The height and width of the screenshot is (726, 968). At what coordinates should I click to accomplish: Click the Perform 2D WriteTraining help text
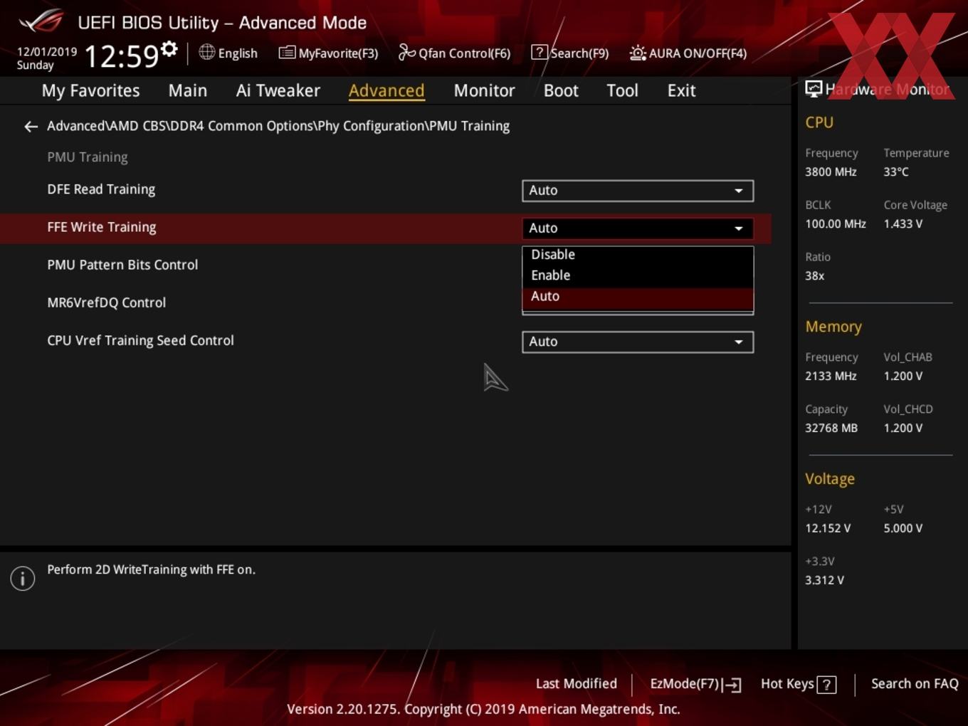coord(151,569)
